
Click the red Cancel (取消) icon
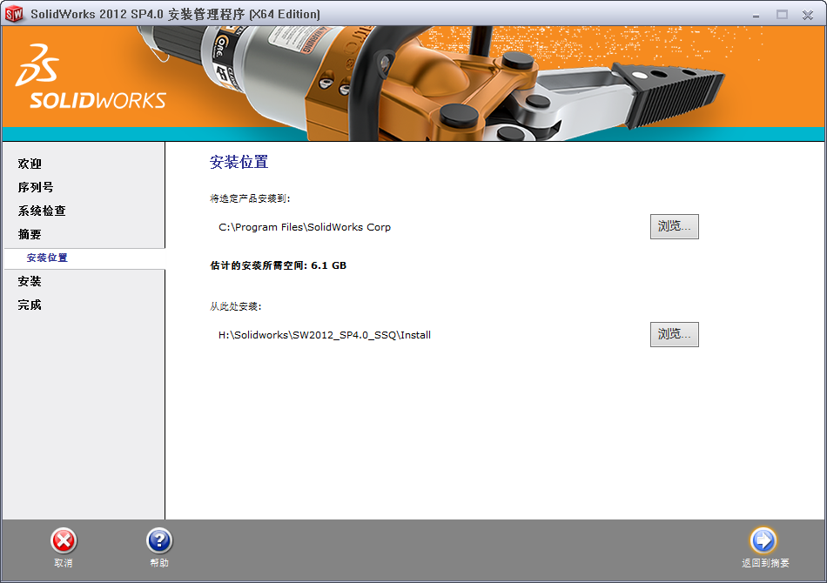coord(64,541)
